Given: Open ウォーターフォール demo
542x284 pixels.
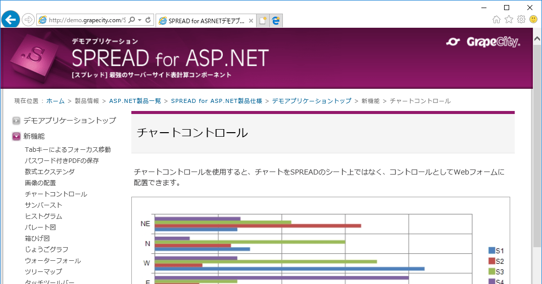Looking at the screenshot, I should pyautogui.click(x=53, y=260).
